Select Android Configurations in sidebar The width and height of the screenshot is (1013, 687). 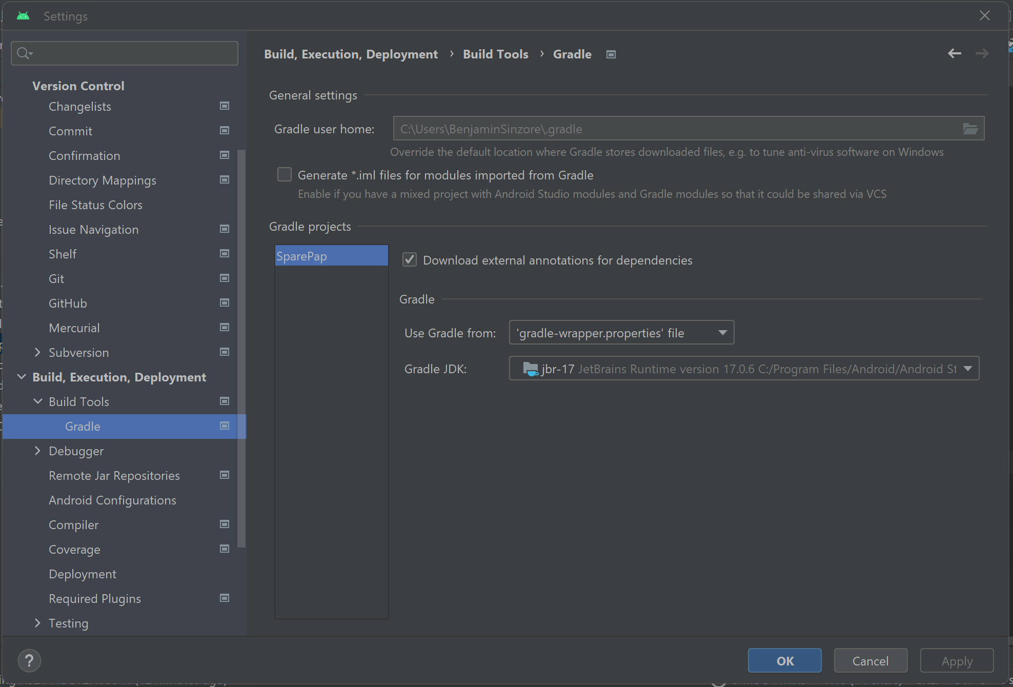pyautogui.click(x=112, y=500)
